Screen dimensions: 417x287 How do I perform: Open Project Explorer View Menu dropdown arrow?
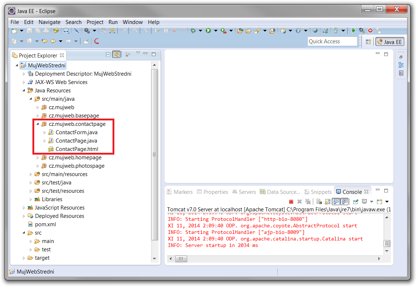(138, 53)
